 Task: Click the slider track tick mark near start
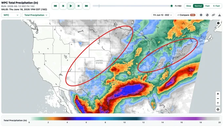click(x=99, y=6)
